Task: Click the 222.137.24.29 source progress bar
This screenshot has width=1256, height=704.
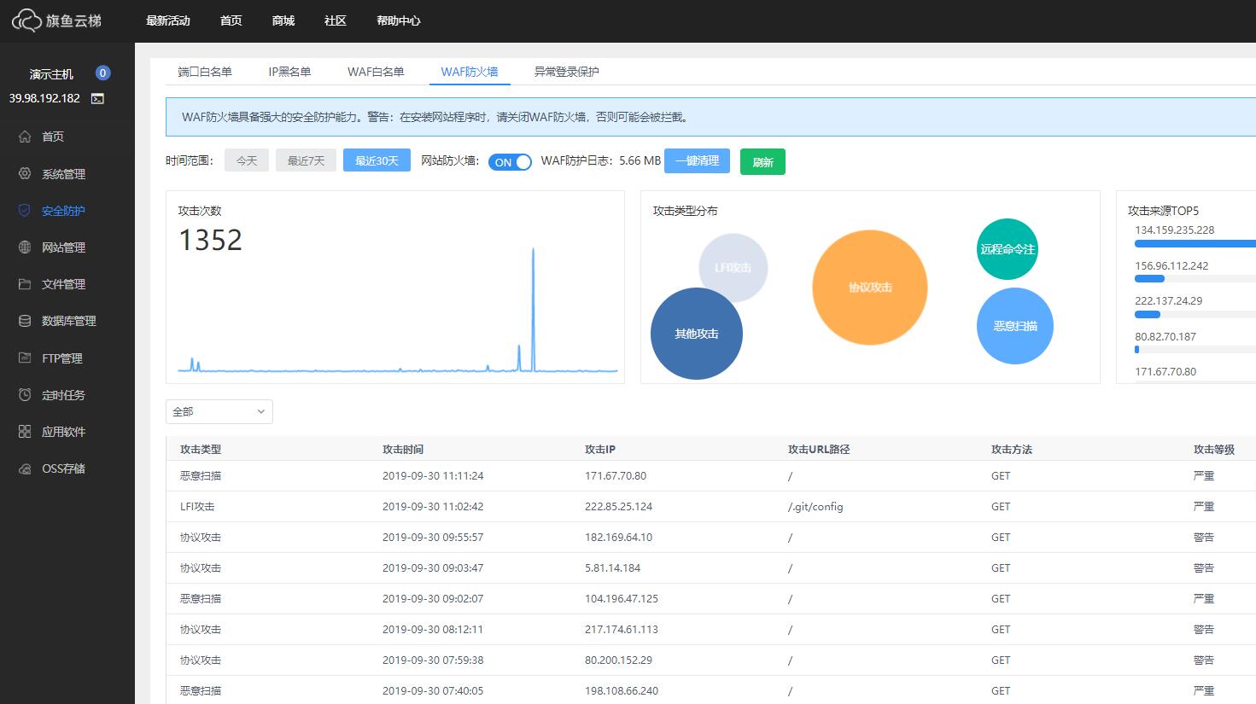Action: [x=1195, y=315]
